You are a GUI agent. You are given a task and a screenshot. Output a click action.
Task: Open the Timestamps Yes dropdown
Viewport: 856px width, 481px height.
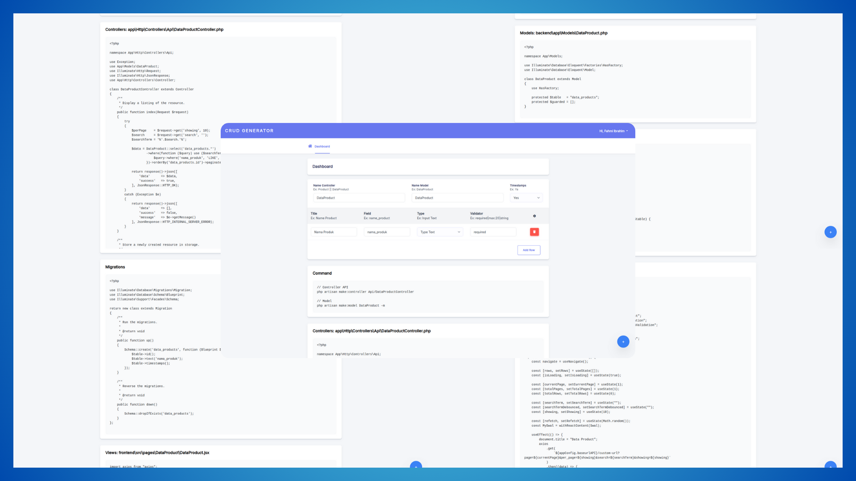click(x=526, y=198)
